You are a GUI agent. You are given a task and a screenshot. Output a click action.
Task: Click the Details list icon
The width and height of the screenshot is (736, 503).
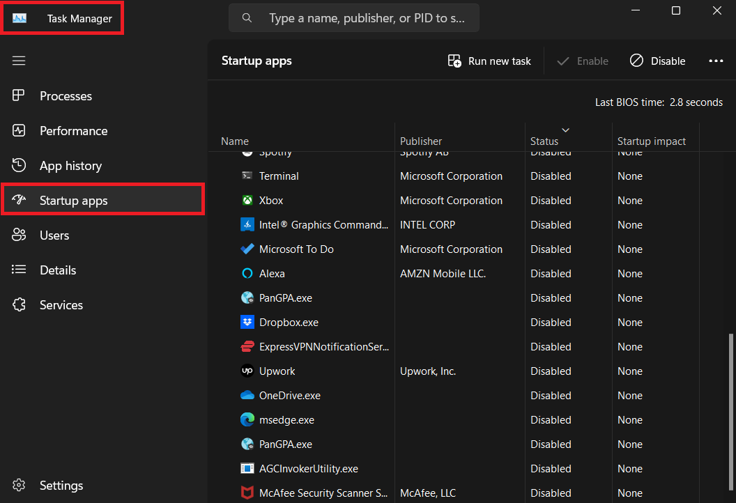(x=19, y=270)
